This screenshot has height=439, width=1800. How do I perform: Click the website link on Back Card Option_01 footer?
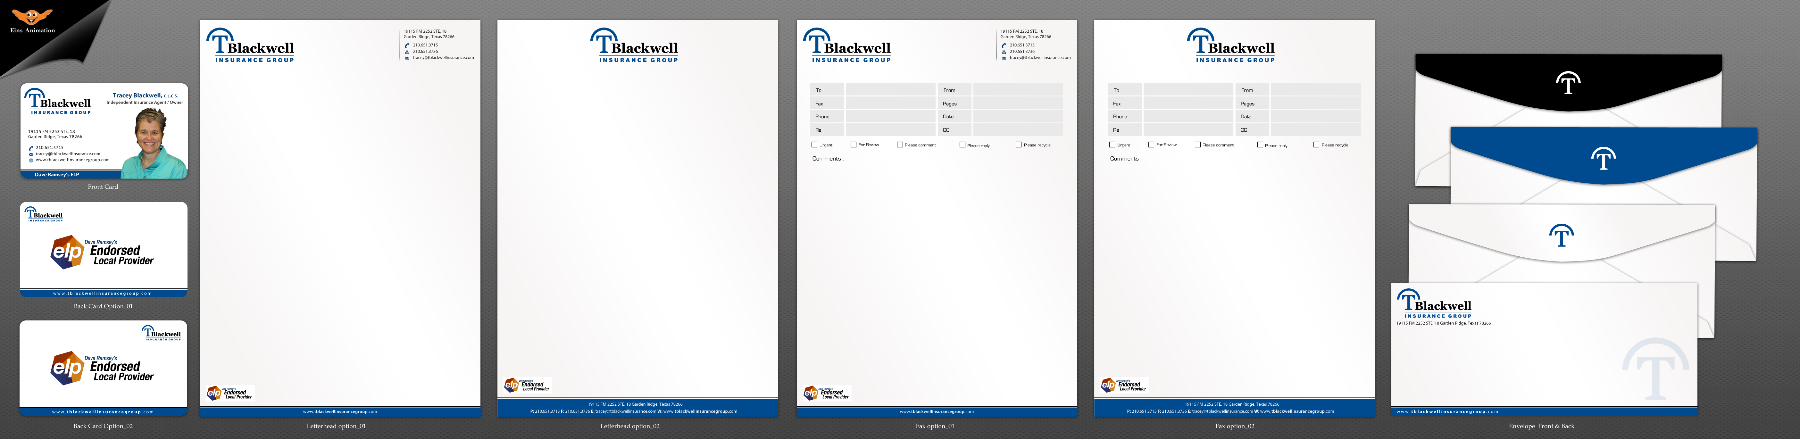[x=103, y=294]
